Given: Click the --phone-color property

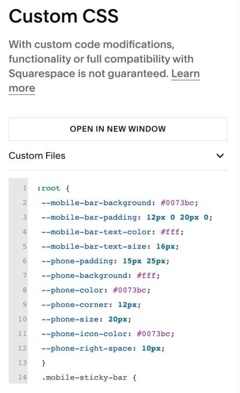Looking at the screenshot, I should pos(73,290).
